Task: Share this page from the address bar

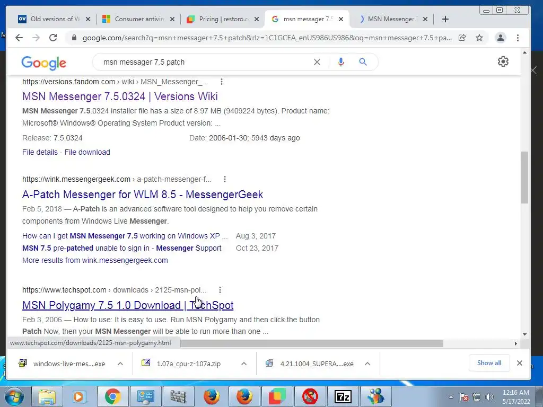Action: [x=462, y=38]
